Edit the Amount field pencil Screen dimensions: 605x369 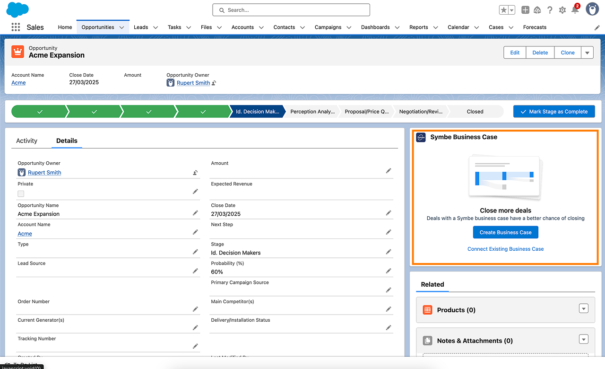[x=389, y=170]
